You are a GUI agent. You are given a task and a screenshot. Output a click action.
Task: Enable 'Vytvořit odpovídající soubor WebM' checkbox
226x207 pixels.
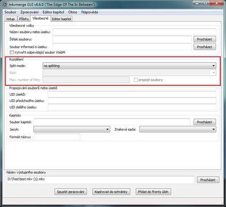tap(11, 52)
